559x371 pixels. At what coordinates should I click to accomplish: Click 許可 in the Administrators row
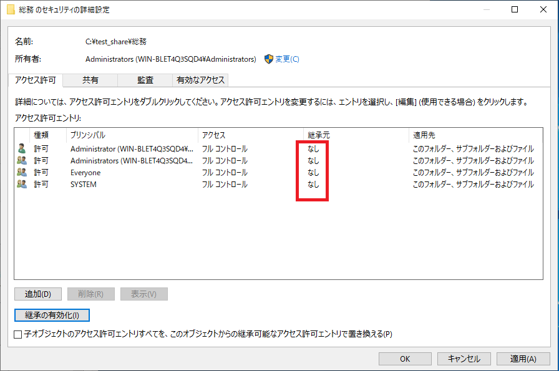point(41,160)
